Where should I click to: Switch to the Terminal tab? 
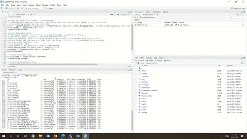(x=12, y=70)
